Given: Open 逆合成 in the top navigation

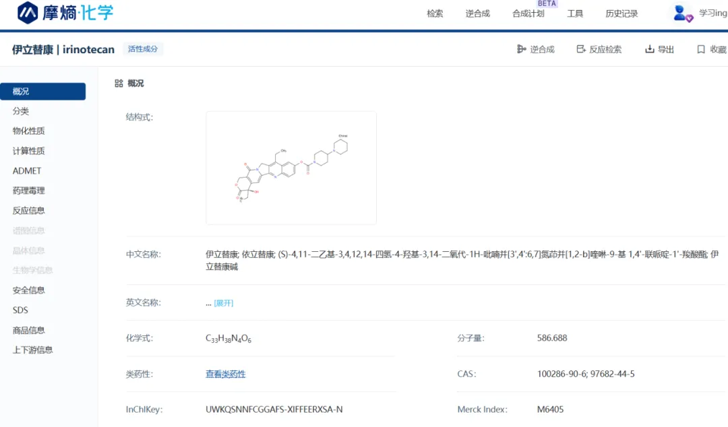Looking at the screenshot, I should pyautogui.click(x=478, y=13).
